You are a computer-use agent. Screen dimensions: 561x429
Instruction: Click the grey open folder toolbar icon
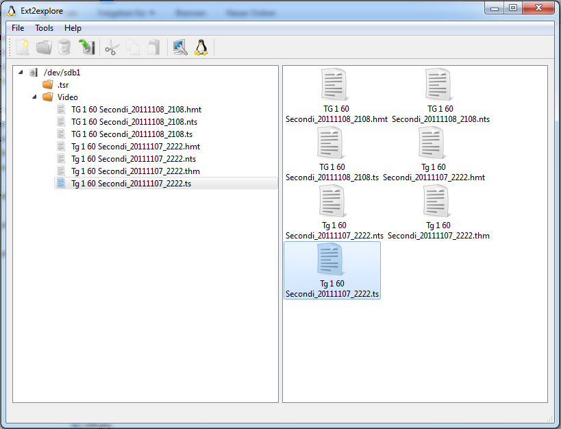(44, 47)
